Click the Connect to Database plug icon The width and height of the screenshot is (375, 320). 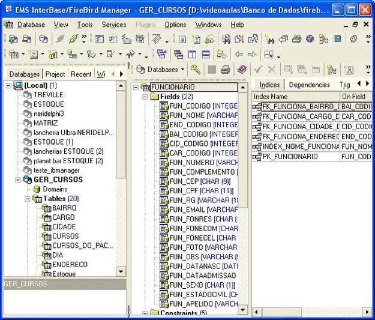tap(73, 39)
